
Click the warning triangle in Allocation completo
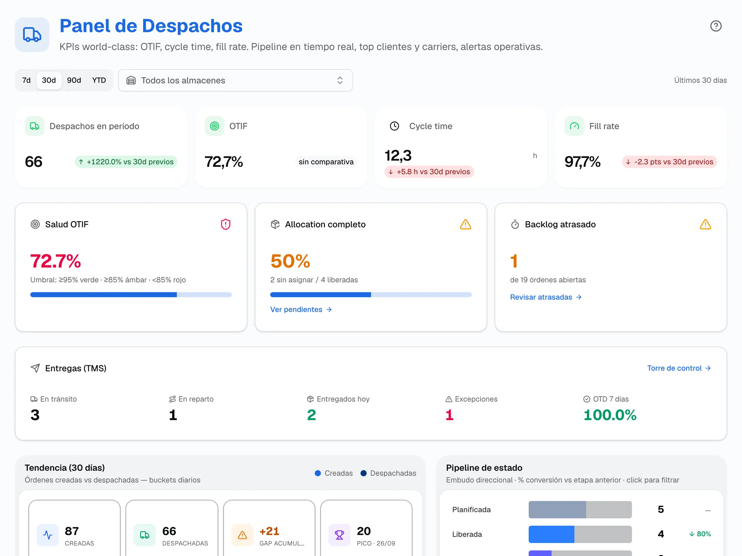pyautogui.click(x=466, y=224)
